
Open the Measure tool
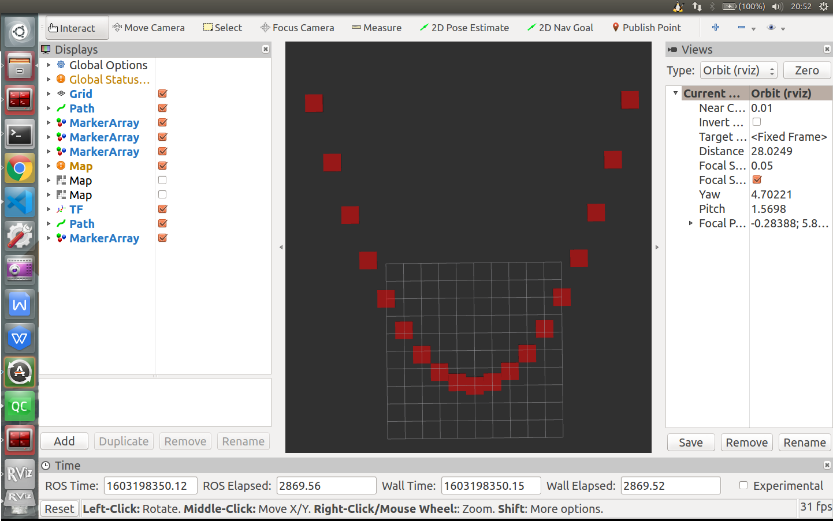[376, 27]
